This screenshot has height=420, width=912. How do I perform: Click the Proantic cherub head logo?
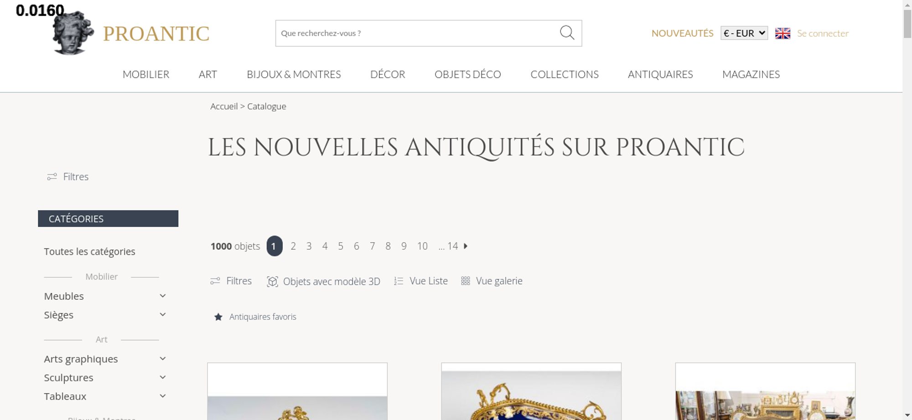click(x=73, y=33)
